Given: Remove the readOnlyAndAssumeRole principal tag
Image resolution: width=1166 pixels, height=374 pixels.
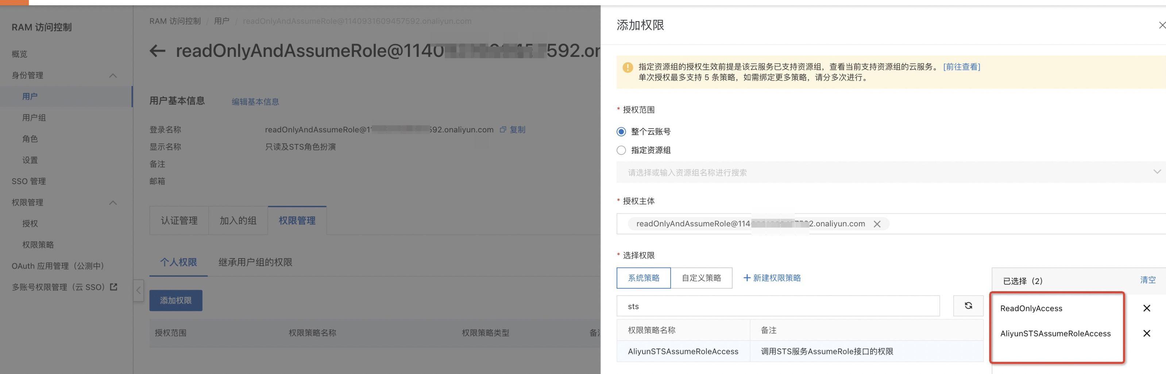Looking at the screenshot, I should click(877, 224).
